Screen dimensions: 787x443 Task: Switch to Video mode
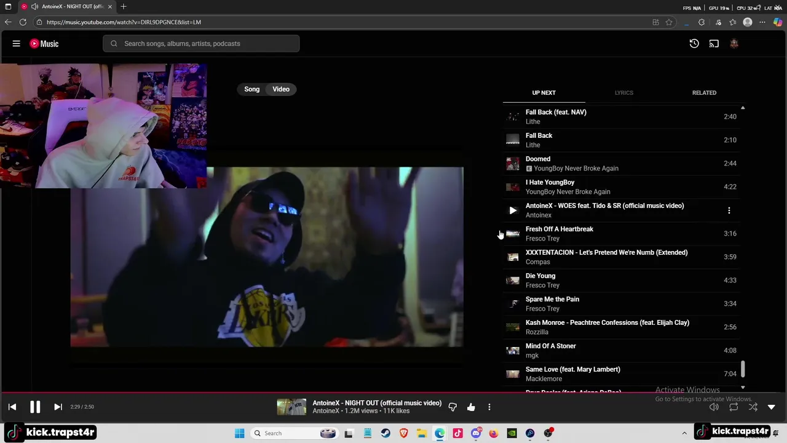[281, 89]
